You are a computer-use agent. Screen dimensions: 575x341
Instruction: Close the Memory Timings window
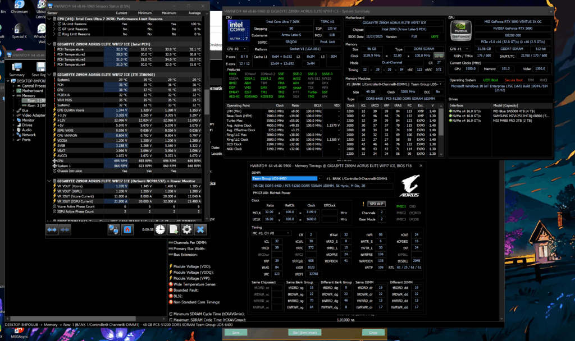click(421, 165)
